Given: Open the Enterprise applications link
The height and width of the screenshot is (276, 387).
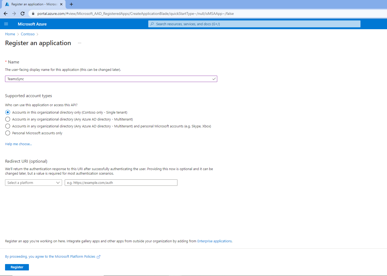Looking at the screenshot, I should (x=215, y=241).
